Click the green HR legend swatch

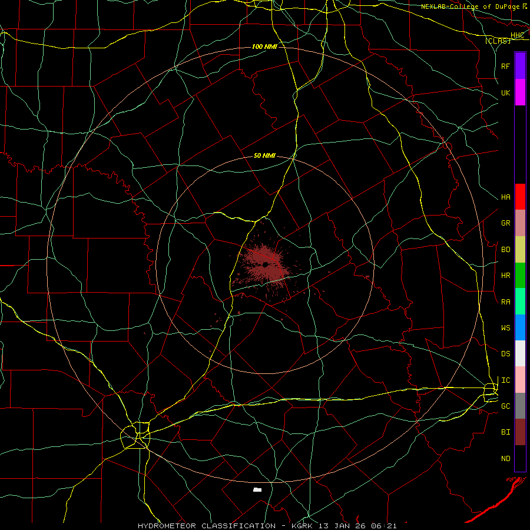point(520,276)
